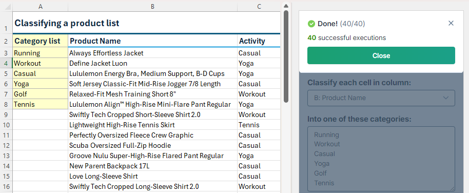Select the 'Tennis' cell in column A
The height and width of the screenshot is (193, 469).
coord(41,104)
